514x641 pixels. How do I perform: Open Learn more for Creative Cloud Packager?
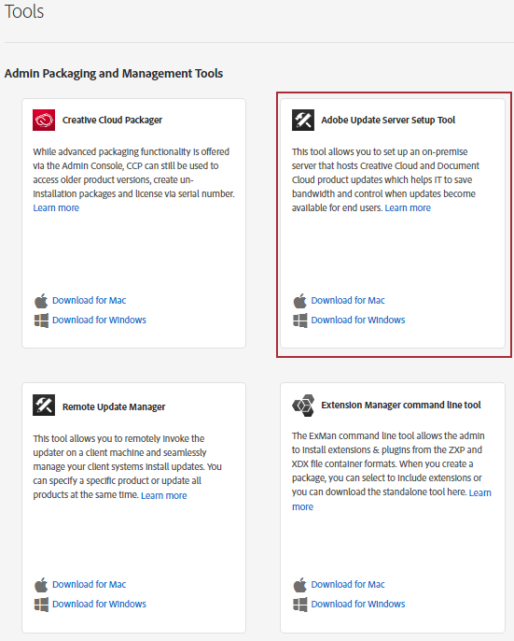[56, 208]
